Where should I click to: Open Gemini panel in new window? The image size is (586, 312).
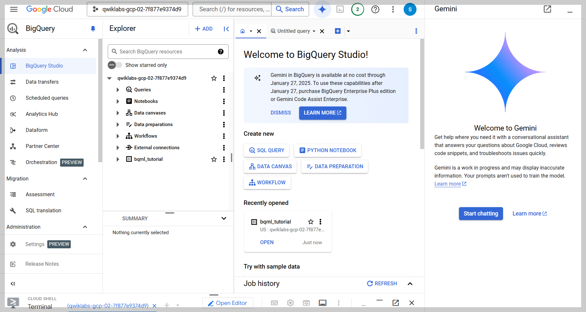point(547,9)
